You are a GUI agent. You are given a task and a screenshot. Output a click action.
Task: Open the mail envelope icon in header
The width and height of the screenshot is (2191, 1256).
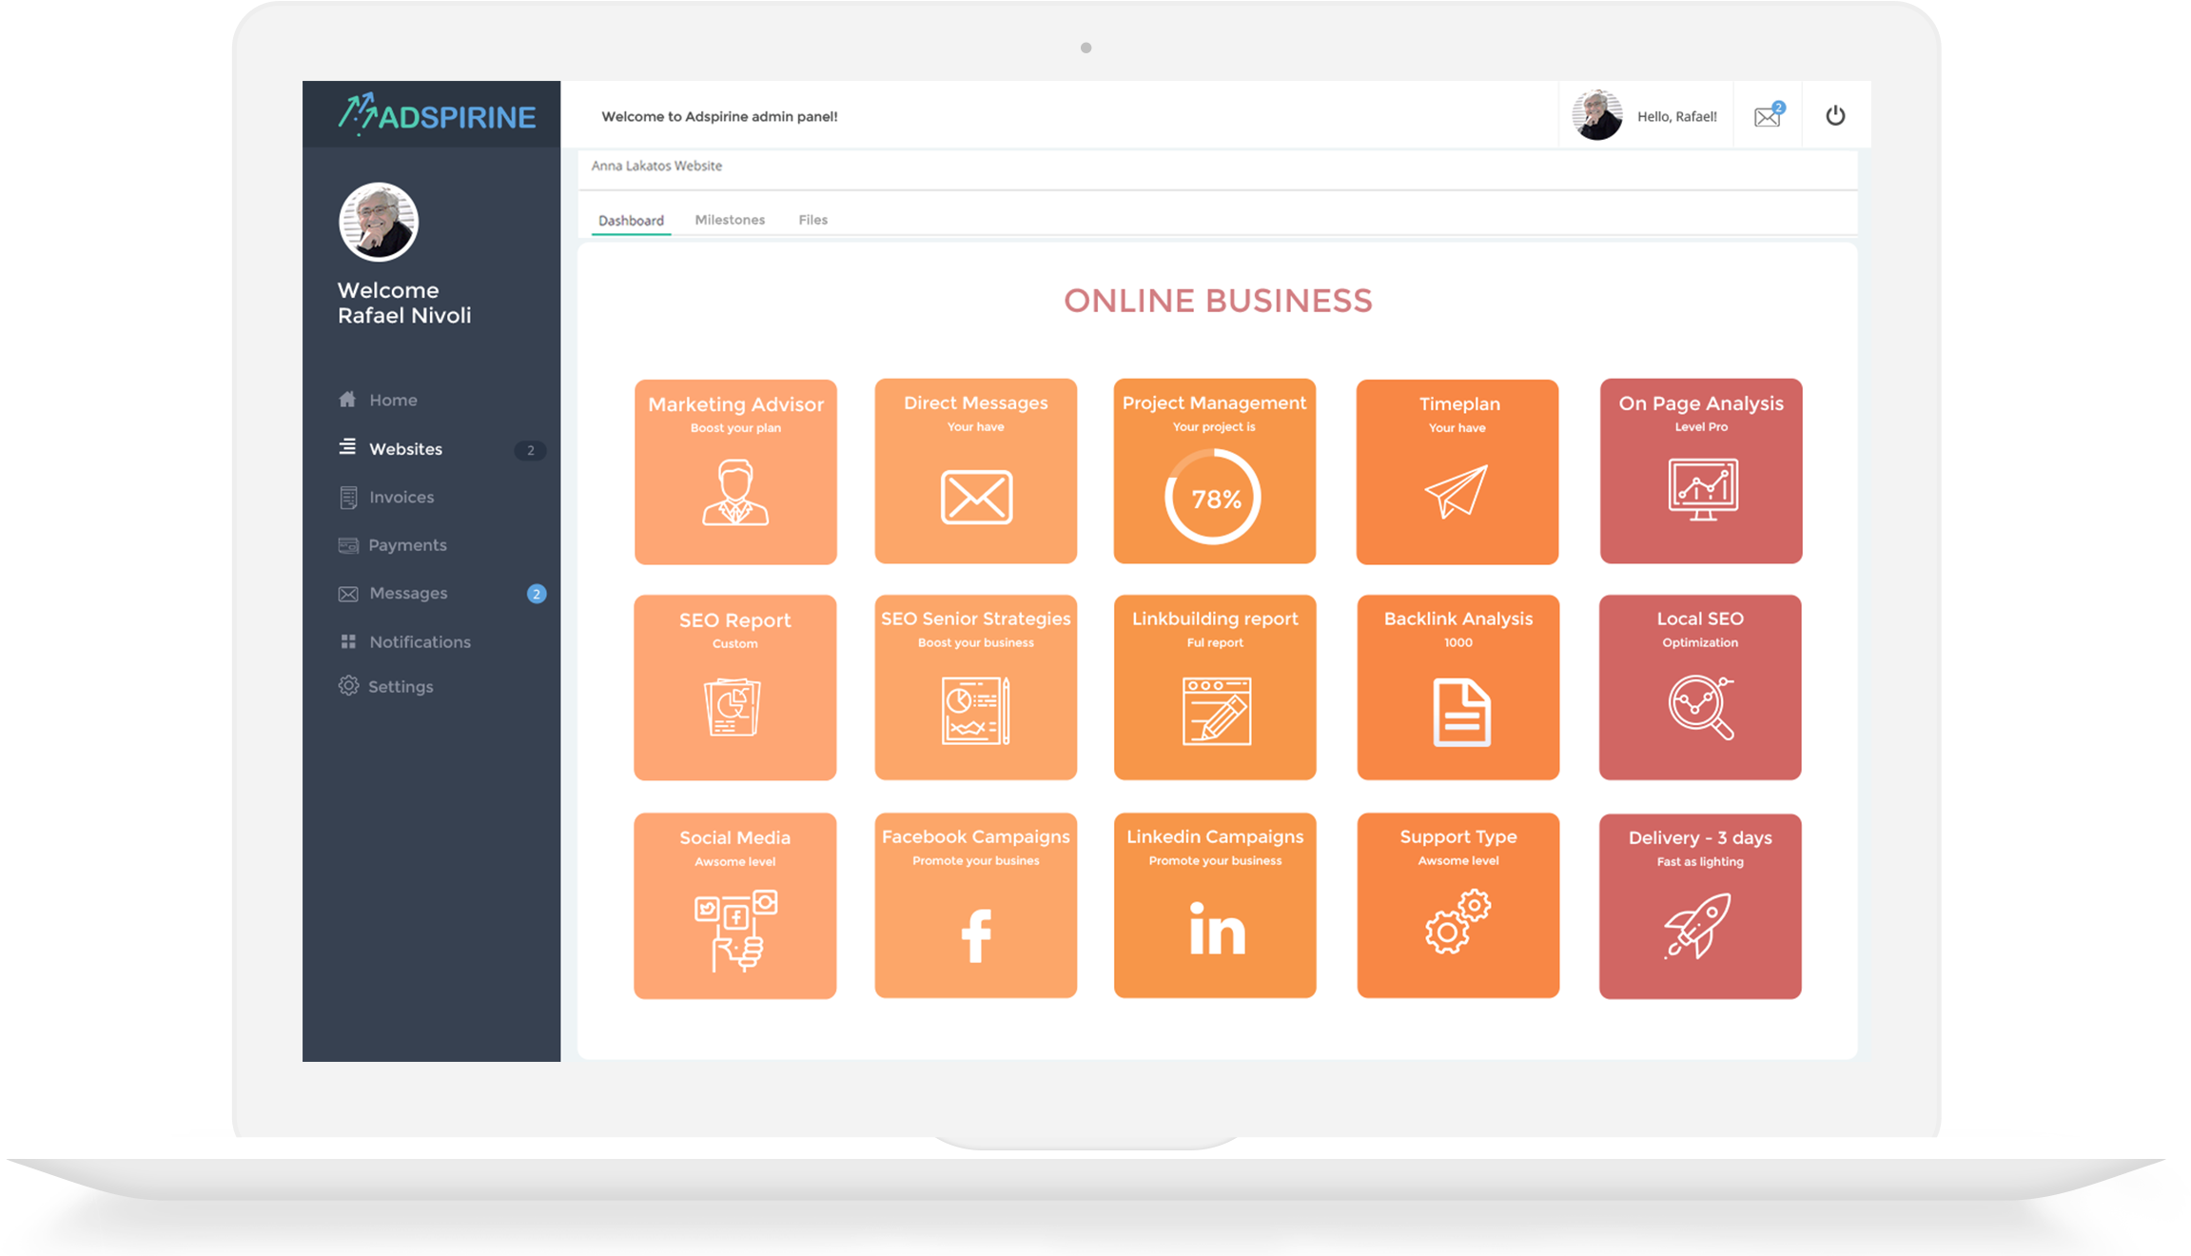click(x=1768, y=116)
